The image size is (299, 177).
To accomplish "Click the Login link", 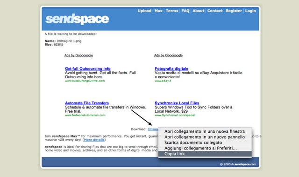I will click(250, 11).
